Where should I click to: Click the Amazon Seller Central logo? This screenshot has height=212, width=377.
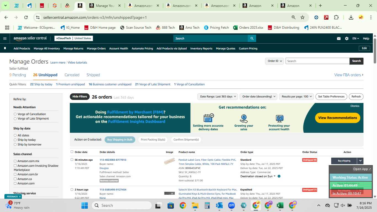coord(30,38)
